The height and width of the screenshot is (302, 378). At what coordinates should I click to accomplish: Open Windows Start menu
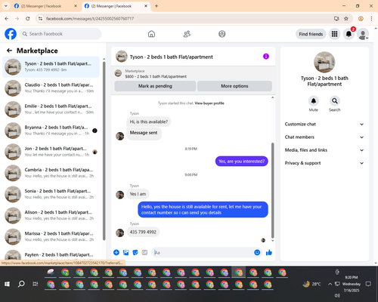(7, 284)
